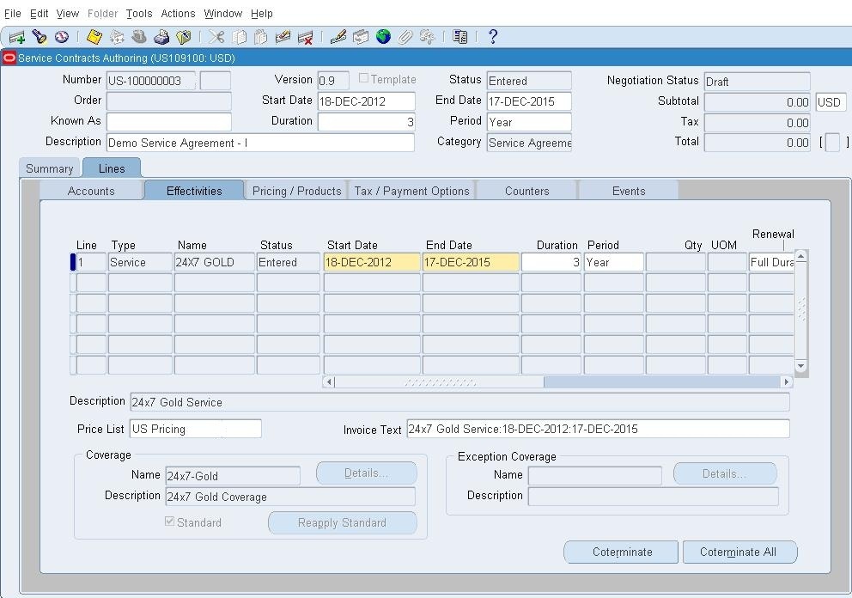Switch to the Pricing / Products tab
The width and height of the screenshot is (852, 598).
pos(295,190)
